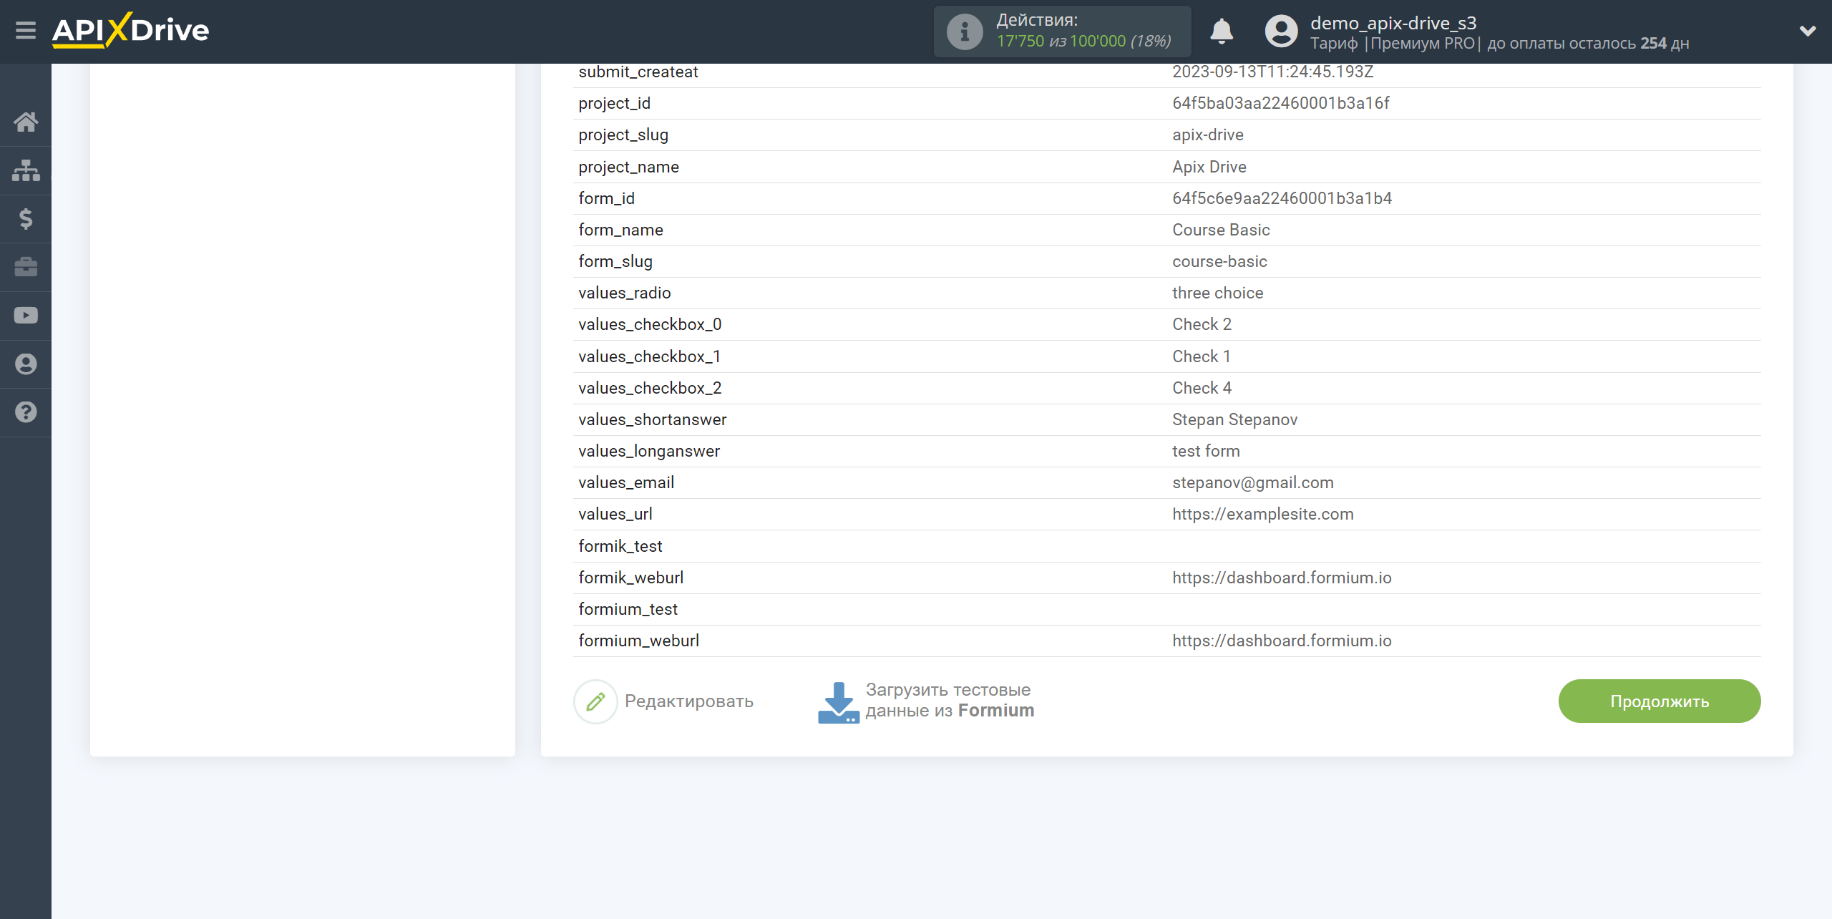Click the values_longanswer field label
Viewport: 1832px width, 919px height.
click(649, 452)
